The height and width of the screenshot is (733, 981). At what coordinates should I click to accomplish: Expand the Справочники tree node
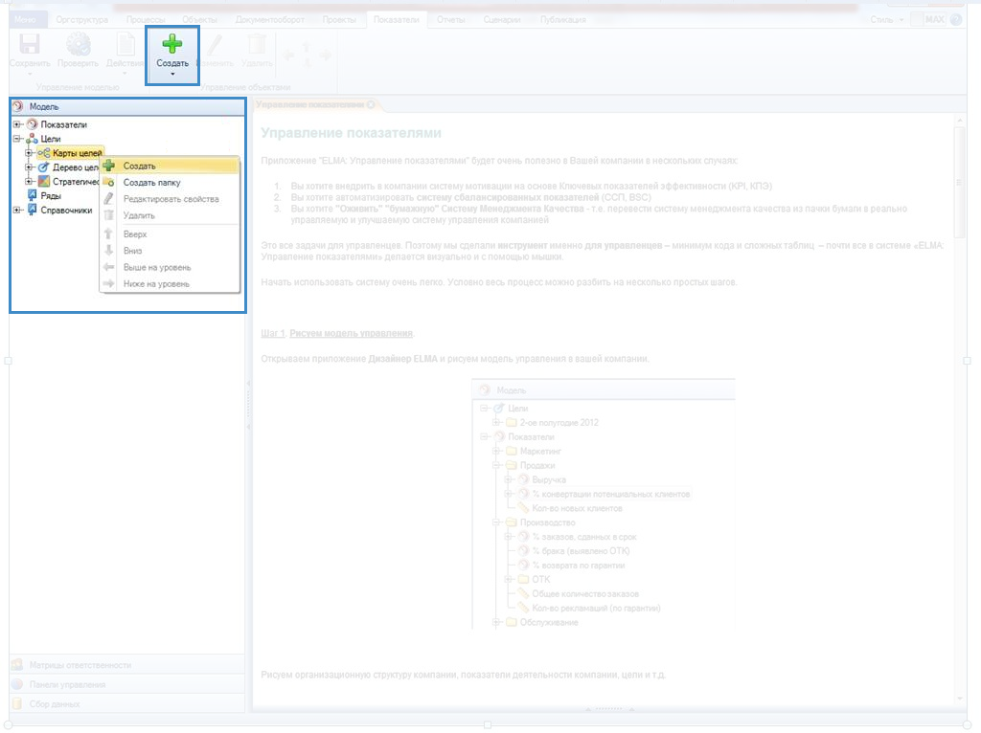click(x=18, y=211)
